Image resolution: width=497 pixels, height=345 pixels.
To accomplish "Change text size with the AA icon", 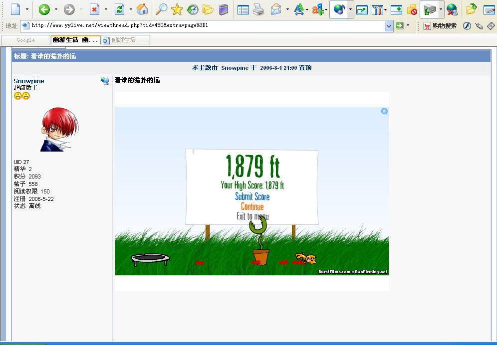I will coord(298,9).
